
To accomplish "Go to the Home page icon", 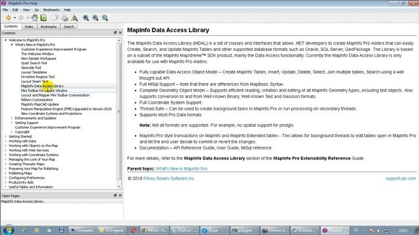I will click(35, 18).
